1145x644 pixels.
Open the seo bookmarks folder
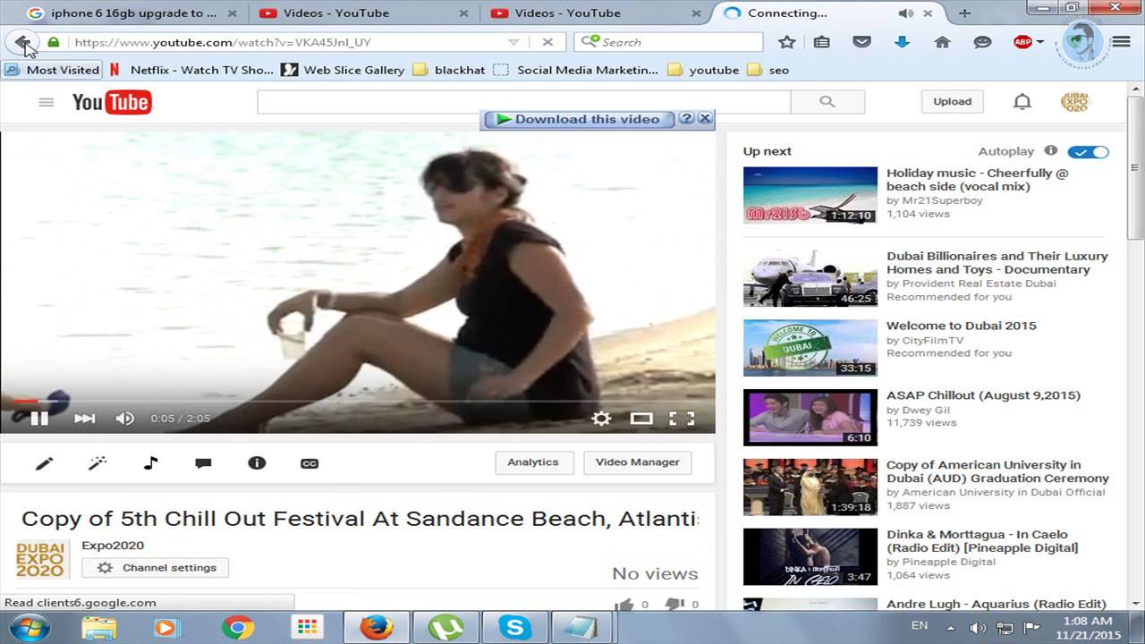click(x=768, y=70)
